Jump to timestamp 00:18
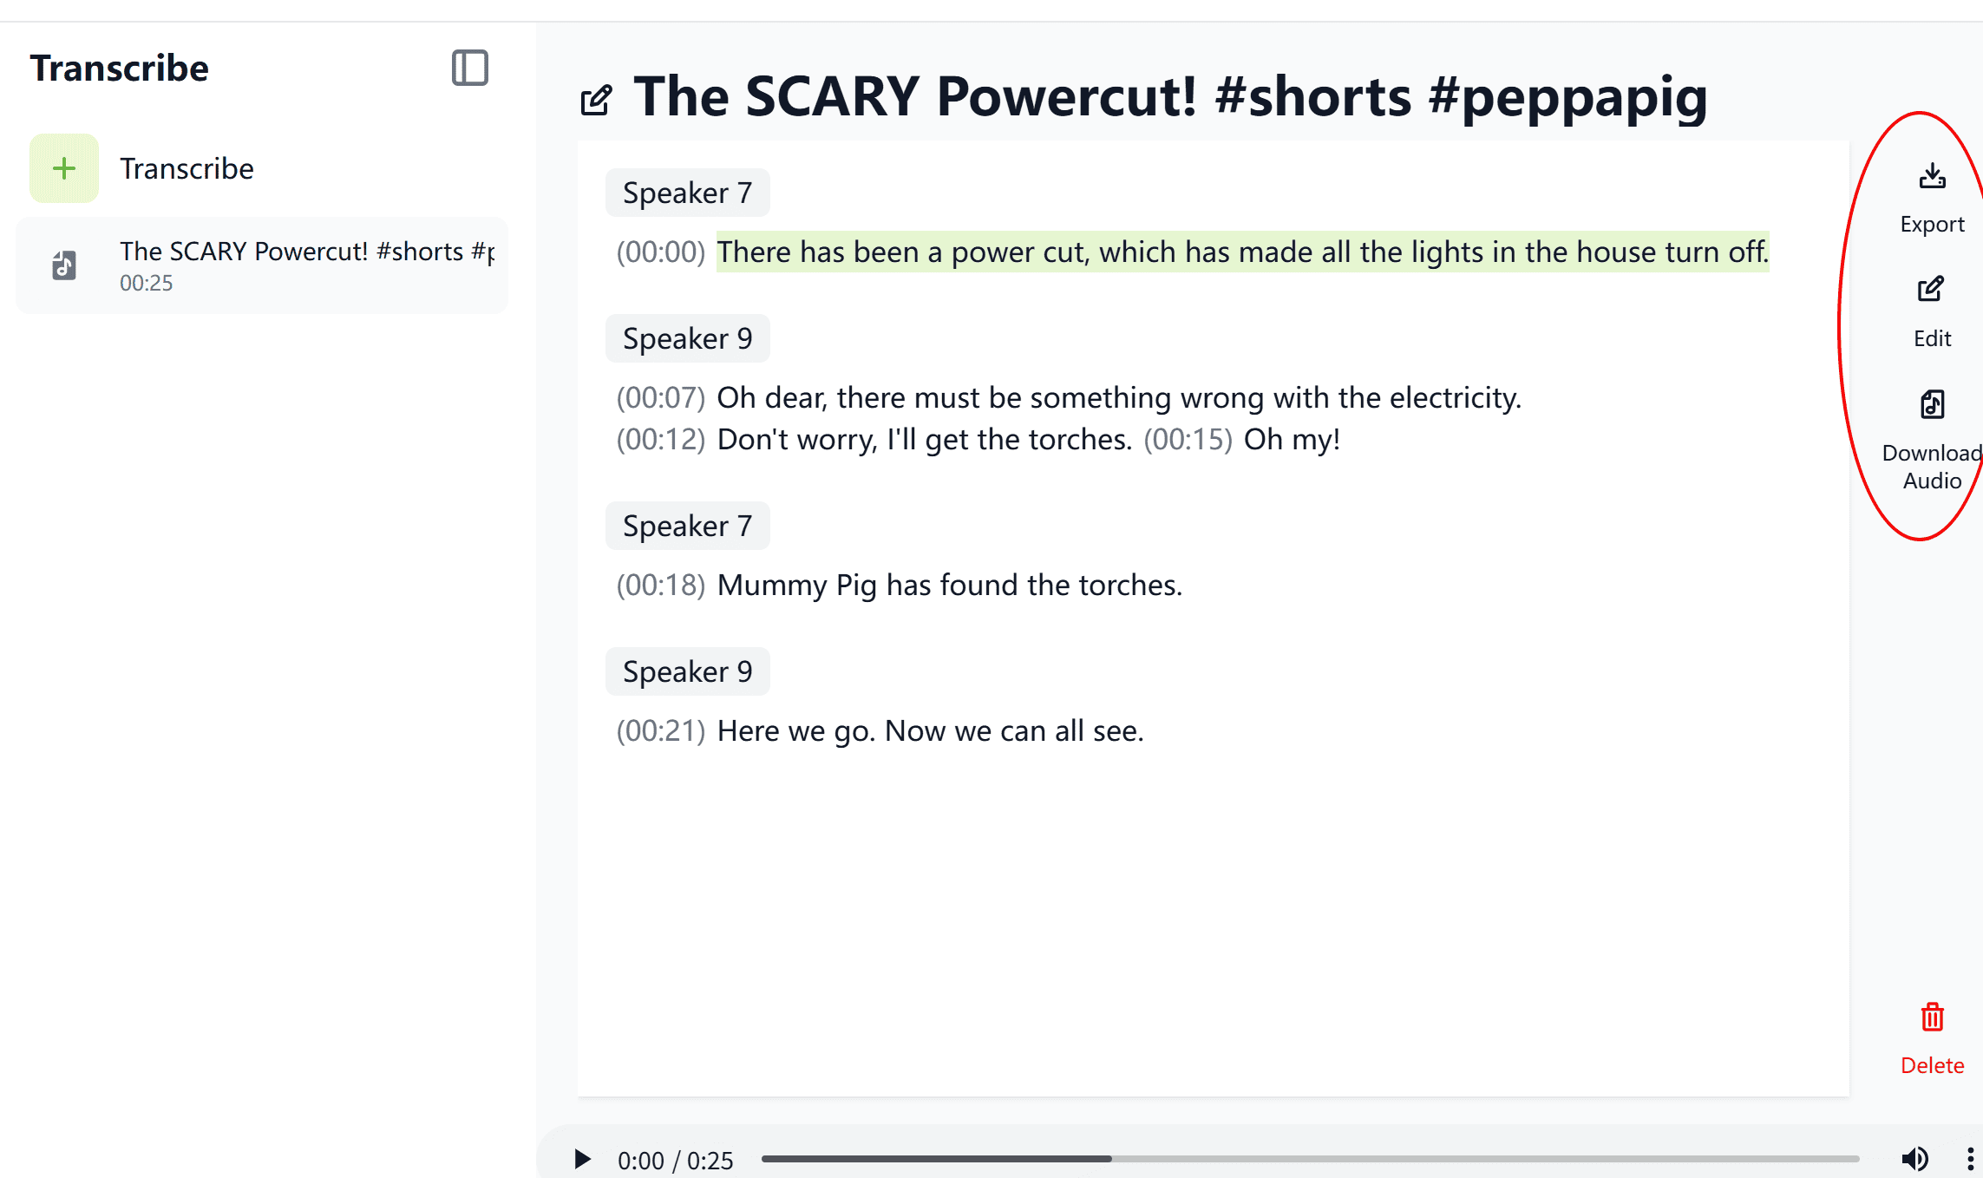Image resolution: width=1983 pixels, height=1178 pixels. click(660, 586)
